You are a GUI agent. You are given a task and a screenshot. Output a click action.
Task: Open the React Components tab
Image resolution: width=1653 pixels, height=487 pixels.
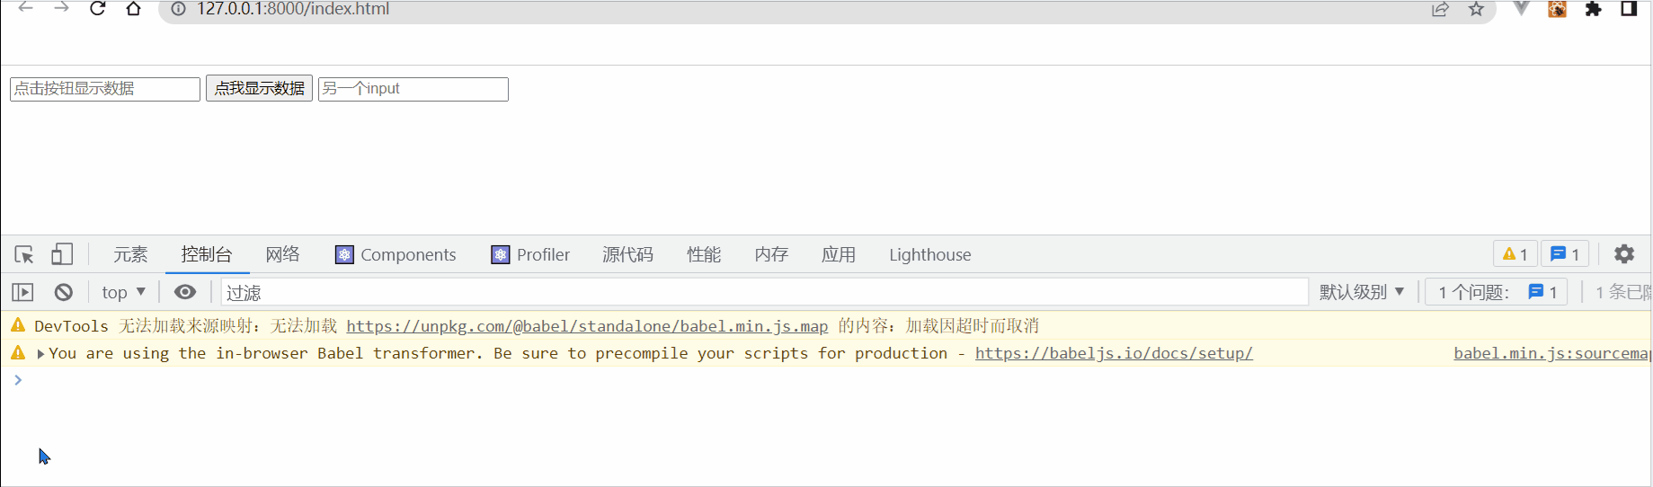click(395, 254)
